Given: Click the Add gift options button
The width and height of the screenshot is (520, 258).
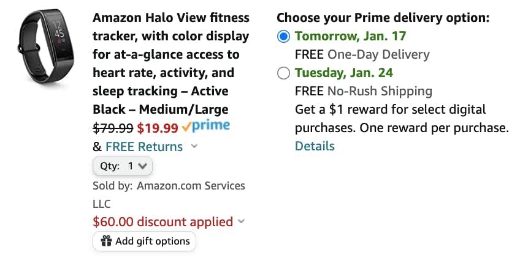Looking at the screenshot, I should point(144,241).
